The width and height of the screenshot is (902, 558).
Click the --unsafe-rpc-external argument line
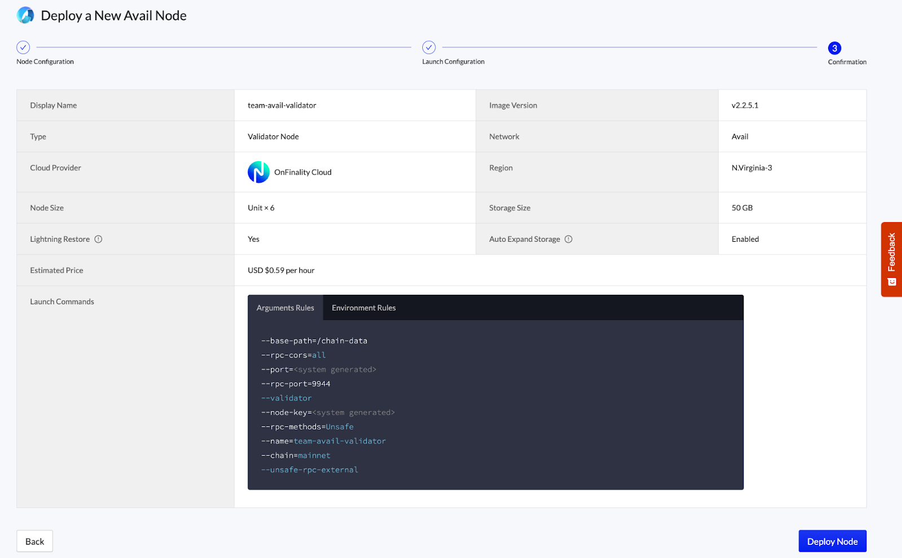309,470
